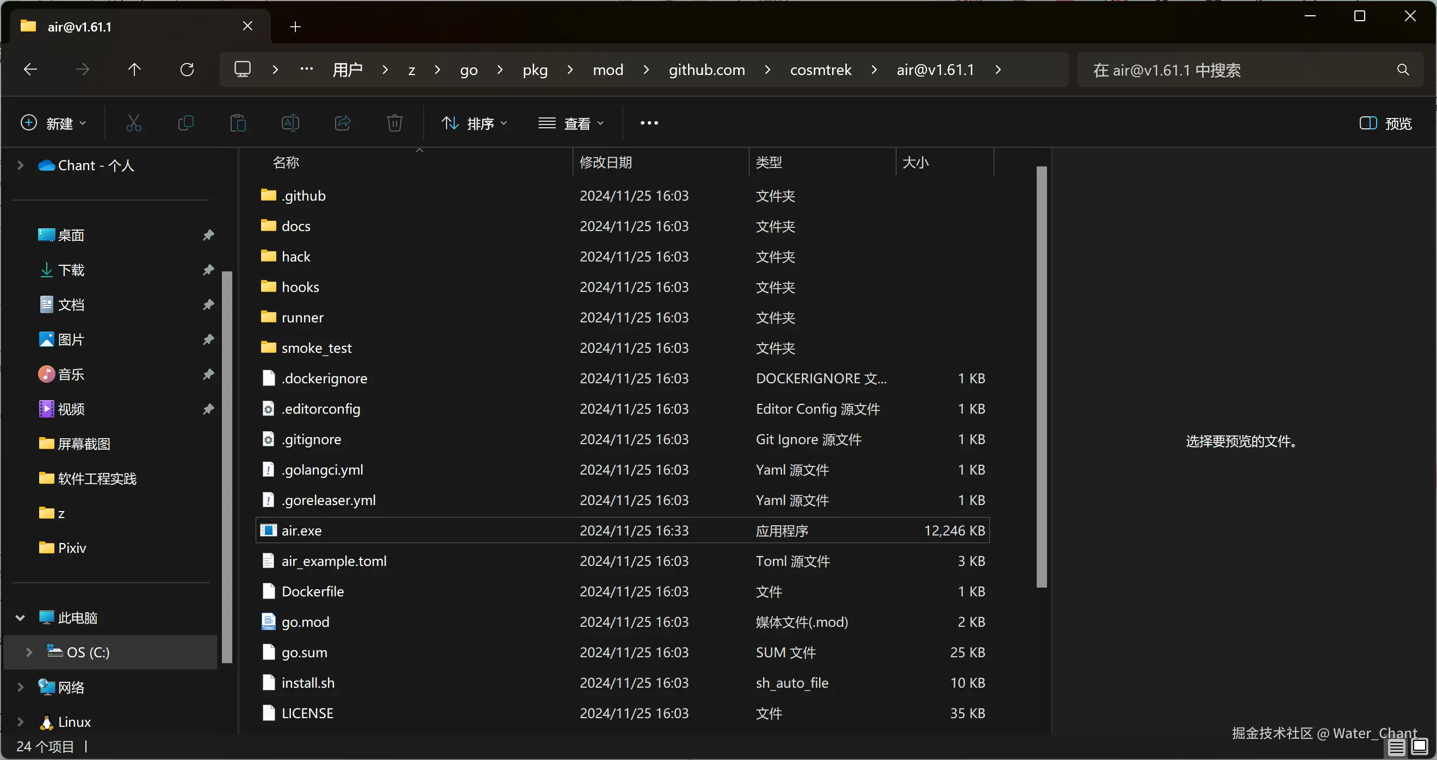Expand the OS (C:) drive tree
This screenshot has height=760, width=1437.
[x=28, y=652]
